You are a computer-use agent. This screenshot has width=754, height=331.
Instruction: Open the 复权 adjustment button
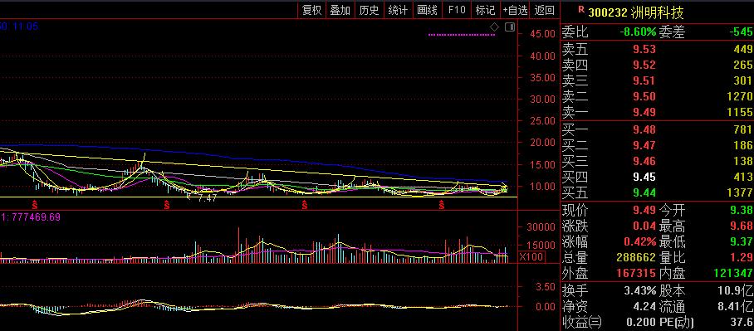(311, 10)
